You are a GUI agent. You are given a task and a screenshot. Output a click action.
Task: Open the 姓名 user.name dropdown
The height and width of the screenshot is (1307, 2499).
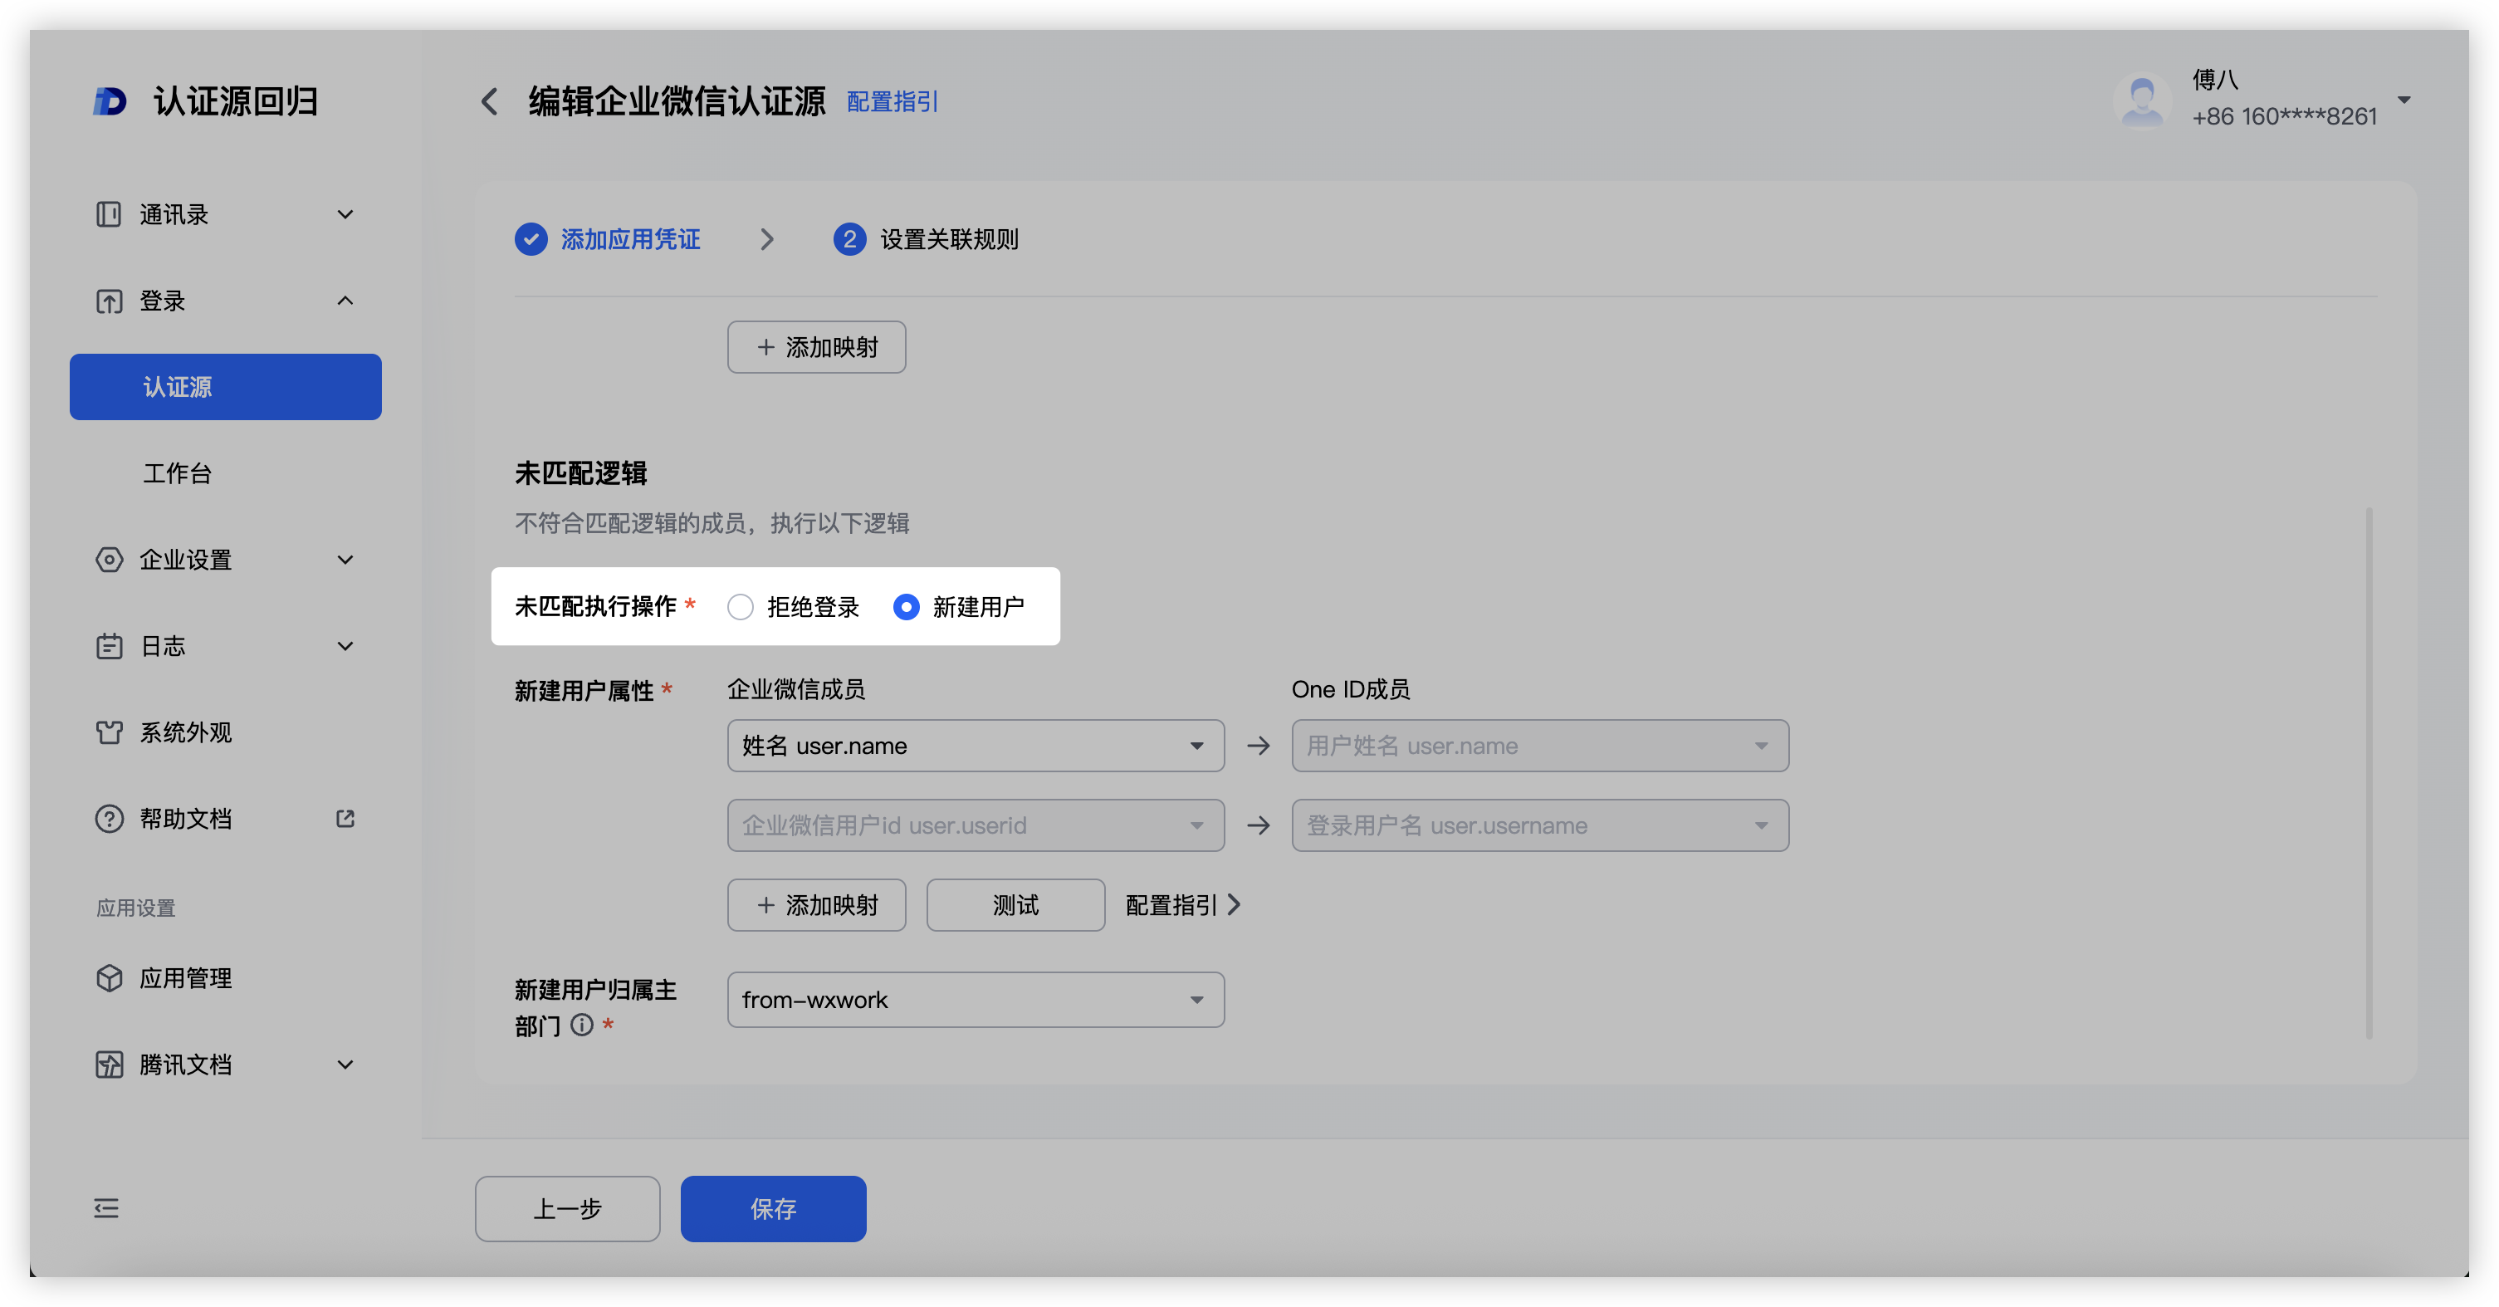tap(975, 747)
